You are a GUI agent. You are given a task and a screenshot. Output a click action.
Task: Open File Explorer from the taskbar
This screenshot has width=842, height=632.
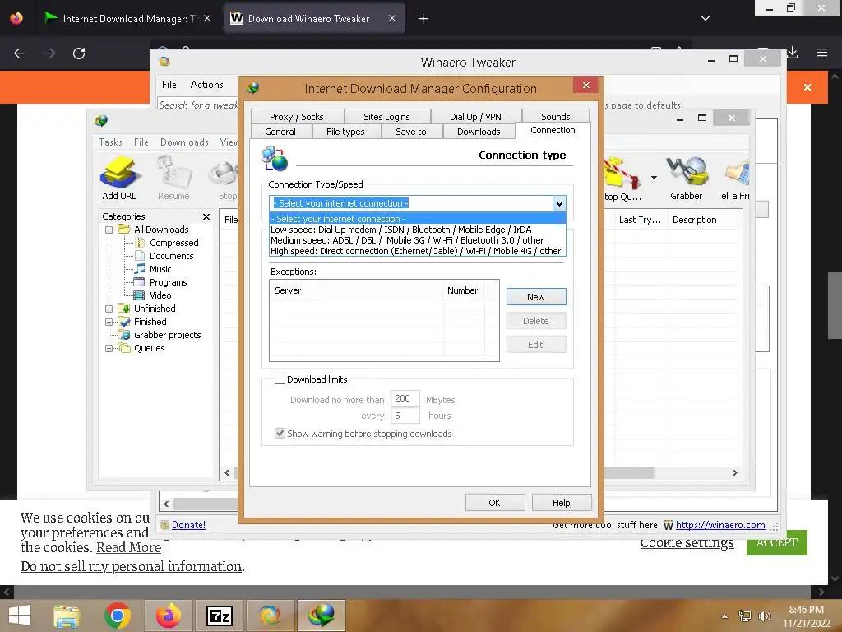pyautogui.click(x=67, y=616)
